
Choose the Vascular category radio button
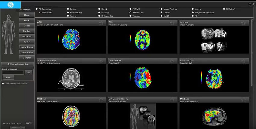tap(130, 16)
